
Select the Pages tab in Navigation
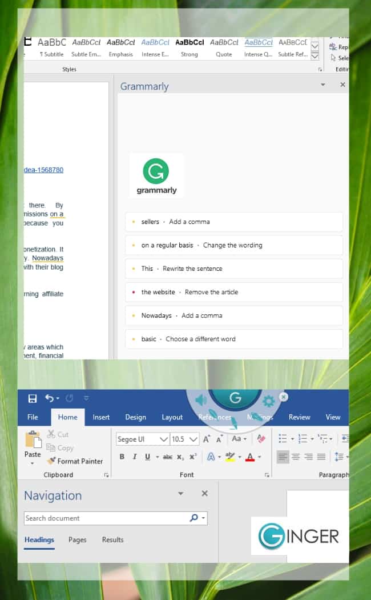[x=77, y=539]
